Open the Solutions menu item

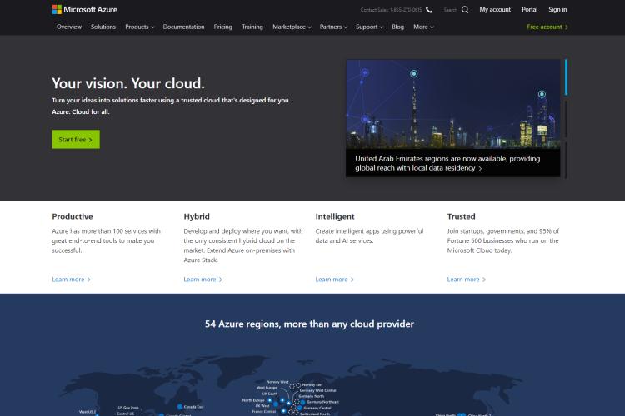point(102,27)
